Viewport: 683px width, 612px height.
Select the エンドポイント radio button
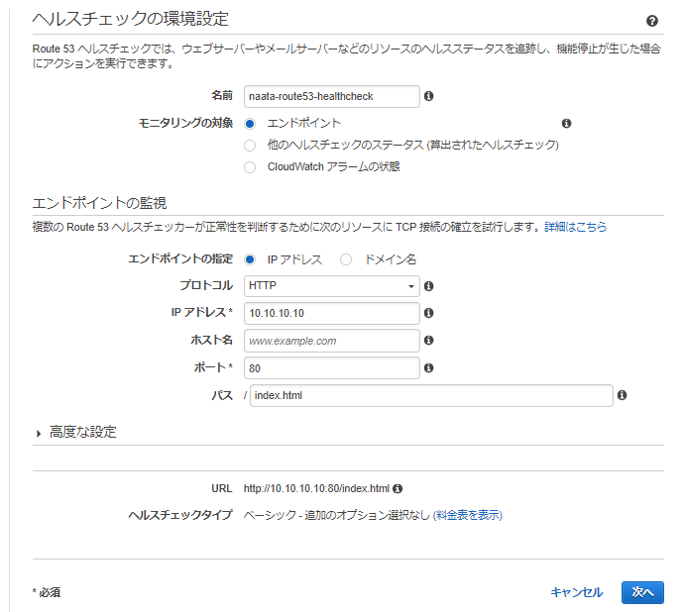(250, 124)
